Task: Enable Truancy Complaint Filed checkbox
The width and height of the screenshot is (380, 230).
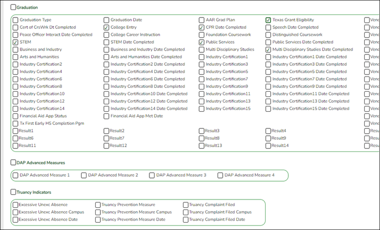Action: pyautogui.click(x=186, y=205)
